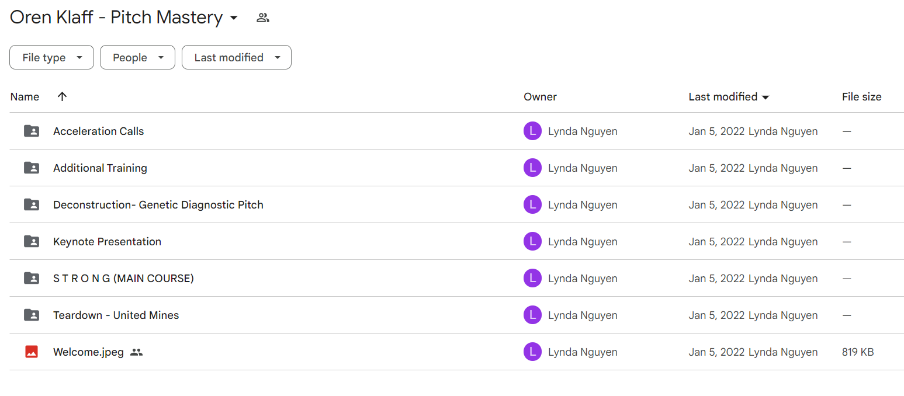Image resolution: width=904 pixels, height=396 pixels.
Task: Open the File type filter dropdown
Action: (x=51, y=57)
